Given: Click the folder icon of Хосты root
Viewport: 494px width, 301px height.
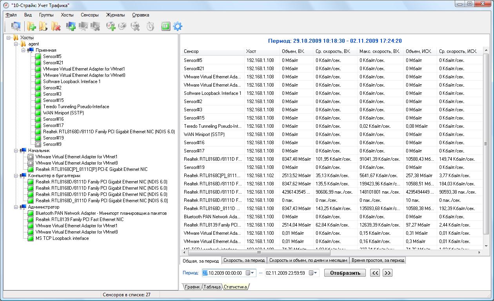Looking at the screenshot, I should 16,38.
